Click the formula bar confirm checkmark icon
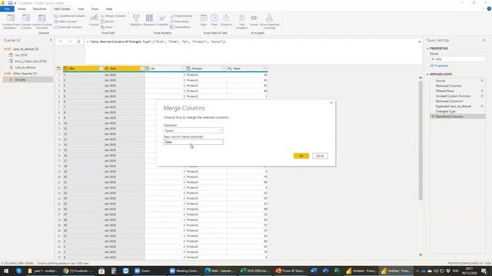This screenshot has height=276, width=492. point(70,41)
